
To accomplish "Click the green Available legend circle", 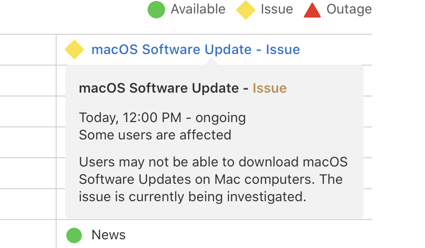I will tap(156, 10).
